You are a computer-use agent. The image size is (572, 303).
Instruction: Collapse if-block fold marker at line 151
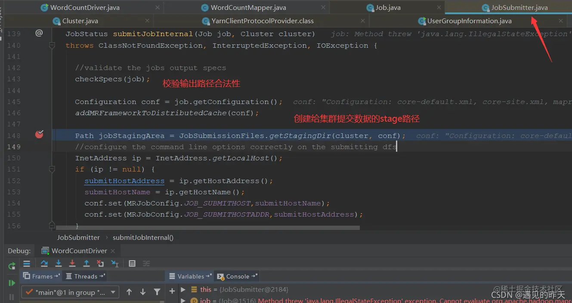click(x=52, y=169)
